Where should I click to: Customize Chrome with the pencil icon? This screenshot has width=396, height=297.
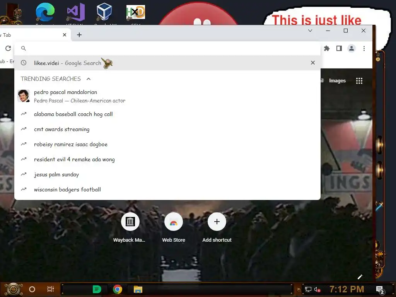point(360,277)
